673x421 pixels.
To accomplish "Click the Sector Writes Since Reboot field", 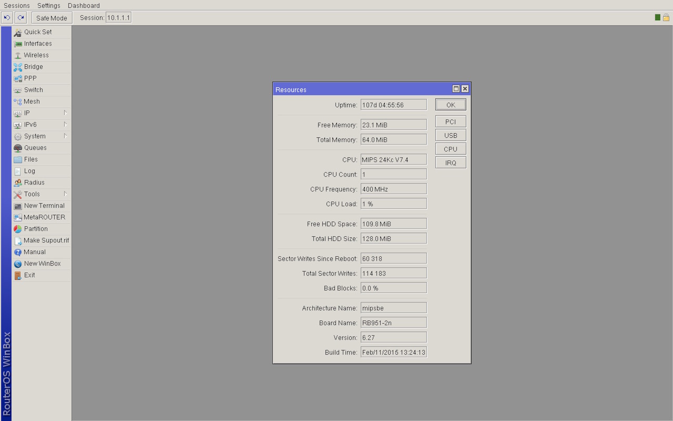I will click(394, 258).
